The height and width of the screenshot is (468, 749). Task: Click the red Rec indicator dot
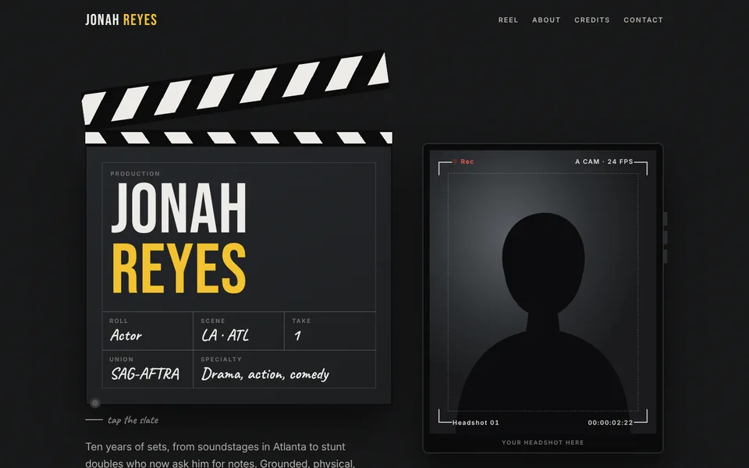[455, 162]
